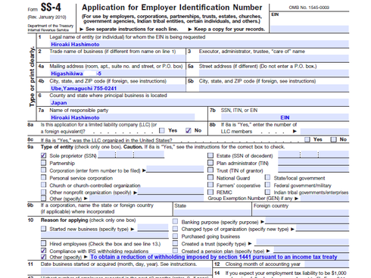This screenshot has width=371, height=278.
Task: Click the State field on line 9b
Action: point(212,212)
